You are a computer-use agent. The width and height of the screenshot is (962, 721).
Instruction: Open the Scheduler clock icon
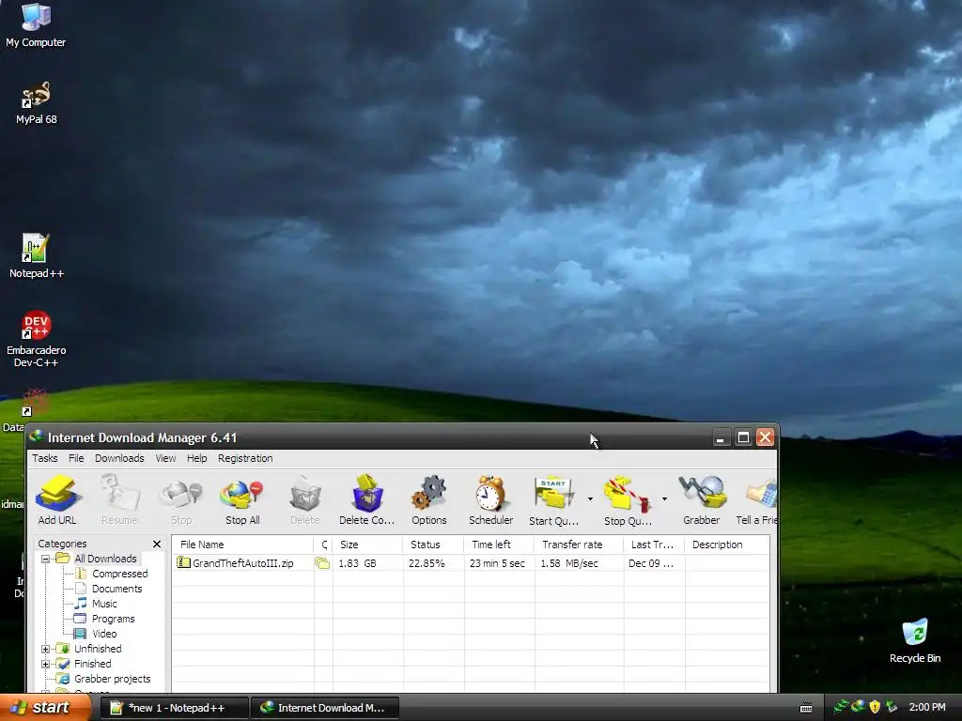[x=490, y=494]
